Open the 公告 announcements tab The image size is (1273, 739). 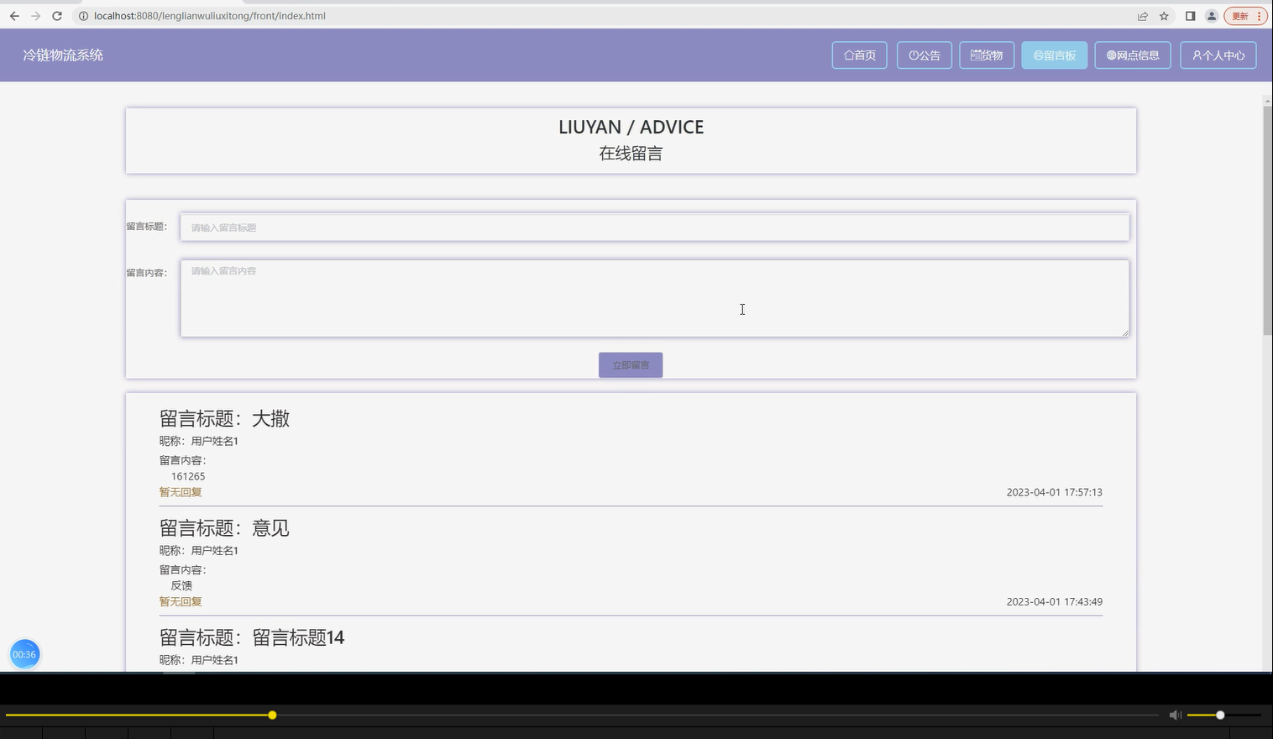point(925,55)
